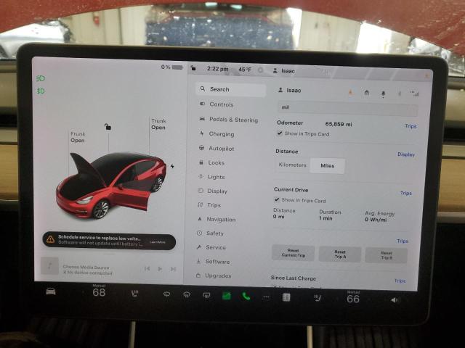This screenshot has width=465, height=348.
Task: Follow the Display link beside Distance
Action: tap(406, 154)
